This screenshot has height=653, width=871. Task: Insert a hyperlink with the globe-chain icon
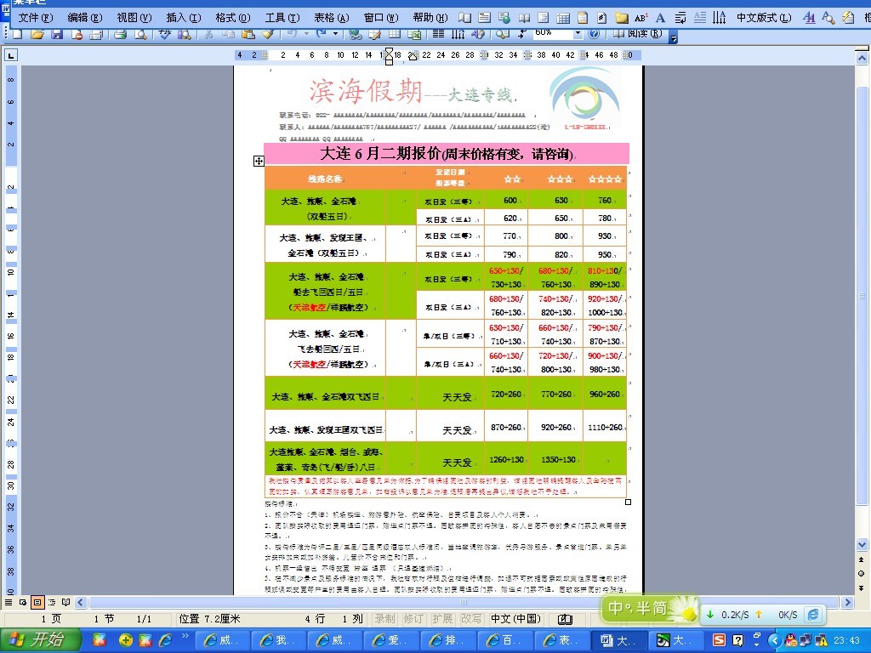pos(356,34)
